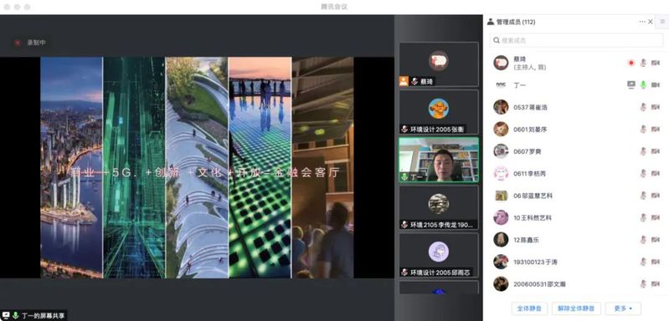The image size is (669, 321).
Task: Click the host badge icon on 蔡琦's tile
Action: tap(404, 81)
